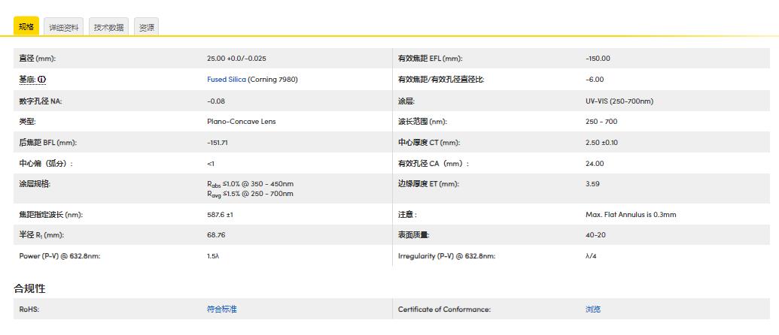
Task: Click the RoHS label
Action: pyautogui.click(x=29, y=309)
